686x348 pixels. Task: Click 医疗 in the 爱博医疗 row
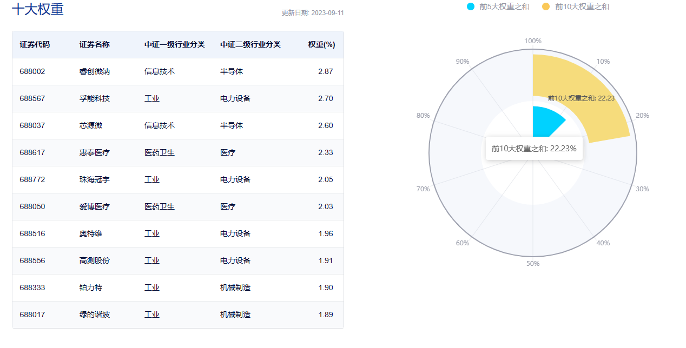coord(228,206)
